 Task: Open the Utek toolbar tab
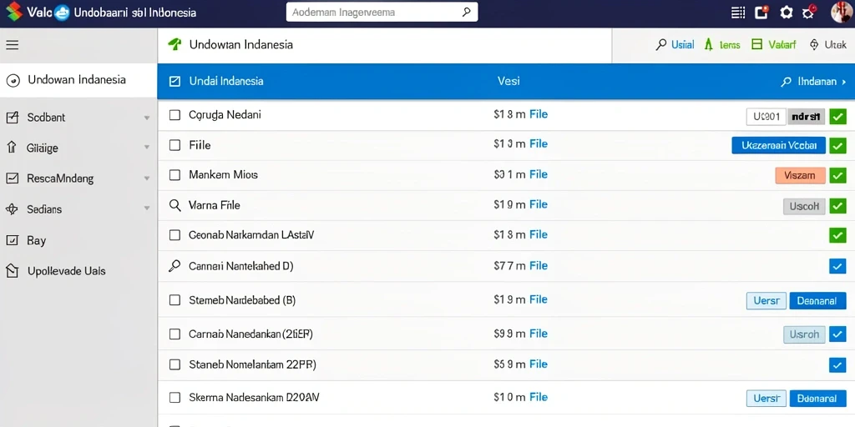(828, 45)
